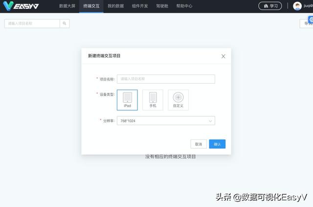Select the 手机 device type
This screenshot has width=313, height=207.
coord(153,100)
